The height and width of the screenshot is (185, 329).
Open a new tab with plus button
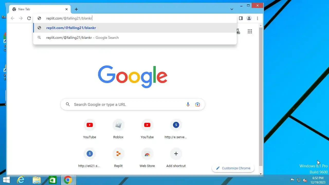coord(76,9)
